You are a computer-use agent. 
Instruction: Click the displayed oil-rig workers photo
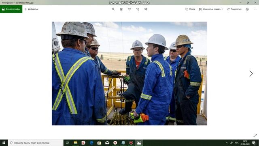tap(129, 73)
